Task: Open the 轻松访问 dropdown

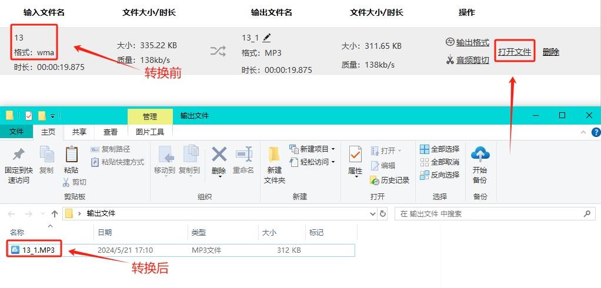Action: [312, 162]
